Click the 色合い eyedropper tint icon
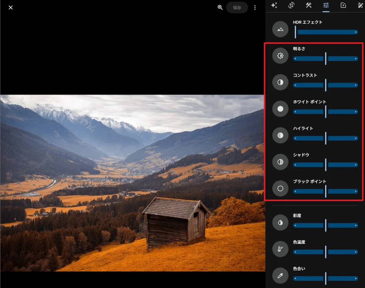 pyautogui.click(x=280, y=276)
